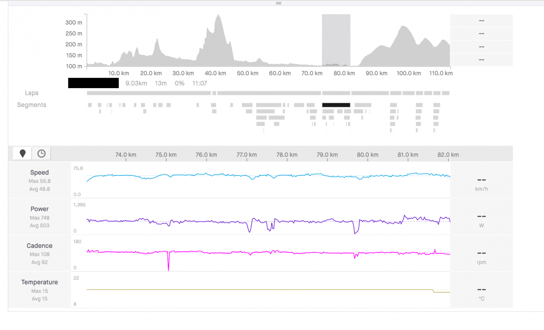Select the highlighted black segment bar

(x=336, y=105)
